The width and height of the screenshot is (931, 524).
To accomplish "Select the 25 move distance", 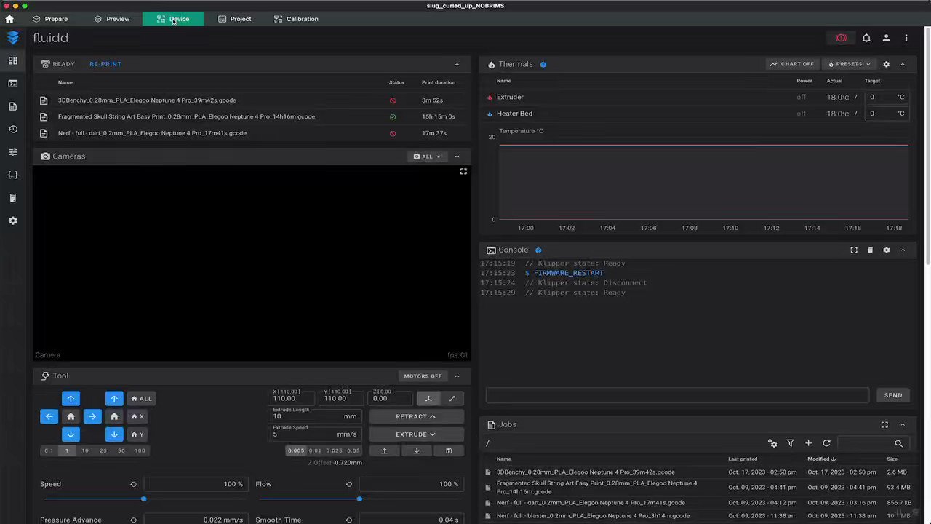I will pos(103,450).
